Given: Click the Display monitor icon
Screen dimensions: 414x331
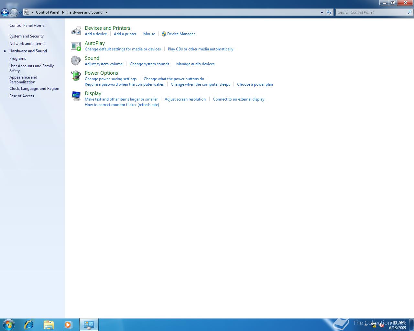Looking at the screenshot, I should click(x=76, y=96).
